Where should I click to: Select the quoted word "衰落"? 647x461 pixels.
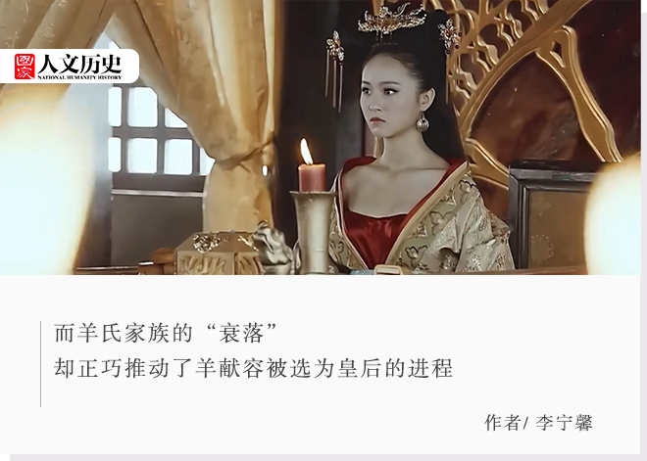click(242, 333)
